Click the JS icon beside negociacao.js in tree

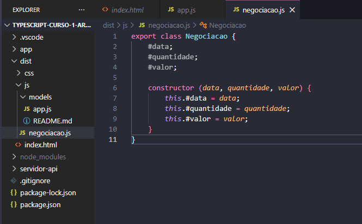(x=22, y=133)
